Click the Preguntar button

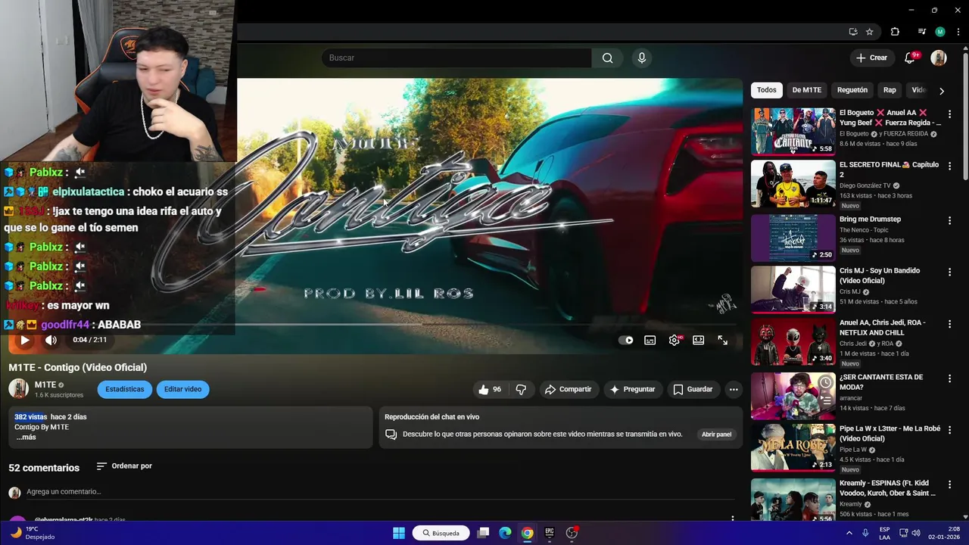pos(633,389)
